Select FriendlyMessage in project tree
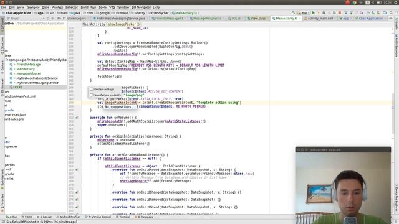399x224 pixels. (x=29, y=65)
